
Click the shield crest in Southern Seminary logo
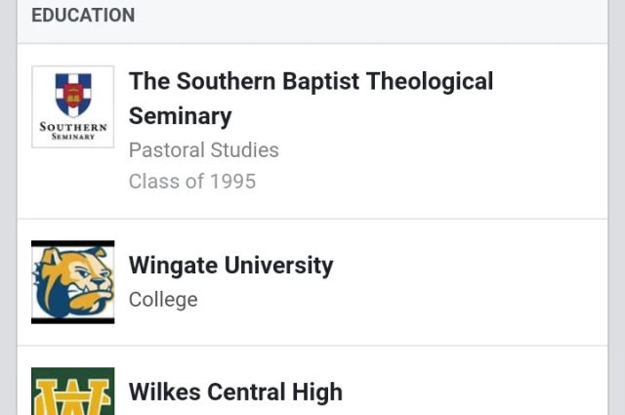pos(72,95)
